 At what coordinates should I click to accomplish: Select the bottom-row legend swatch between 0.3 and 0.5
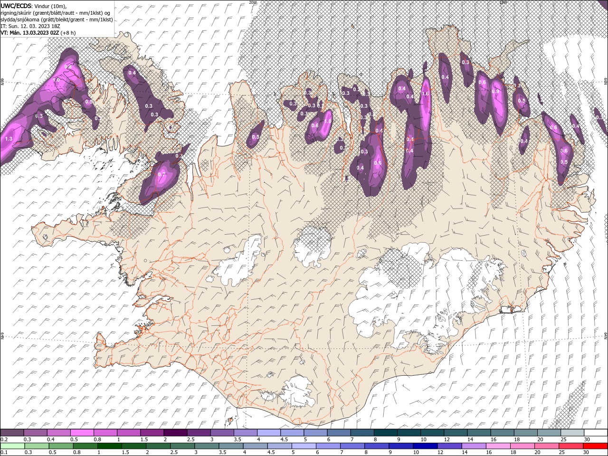tap(36, 446)
